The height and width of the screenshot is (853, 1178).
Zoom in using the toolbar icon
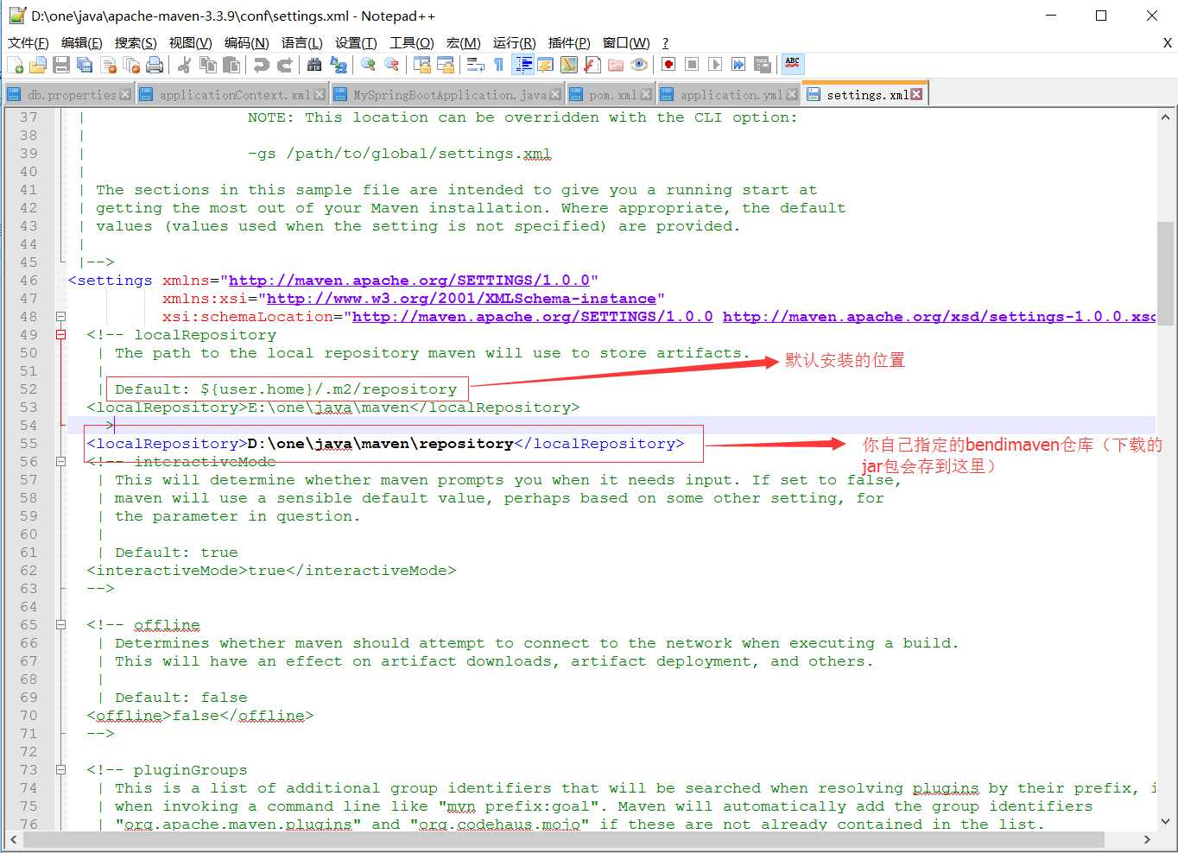(x=368, y=65)
